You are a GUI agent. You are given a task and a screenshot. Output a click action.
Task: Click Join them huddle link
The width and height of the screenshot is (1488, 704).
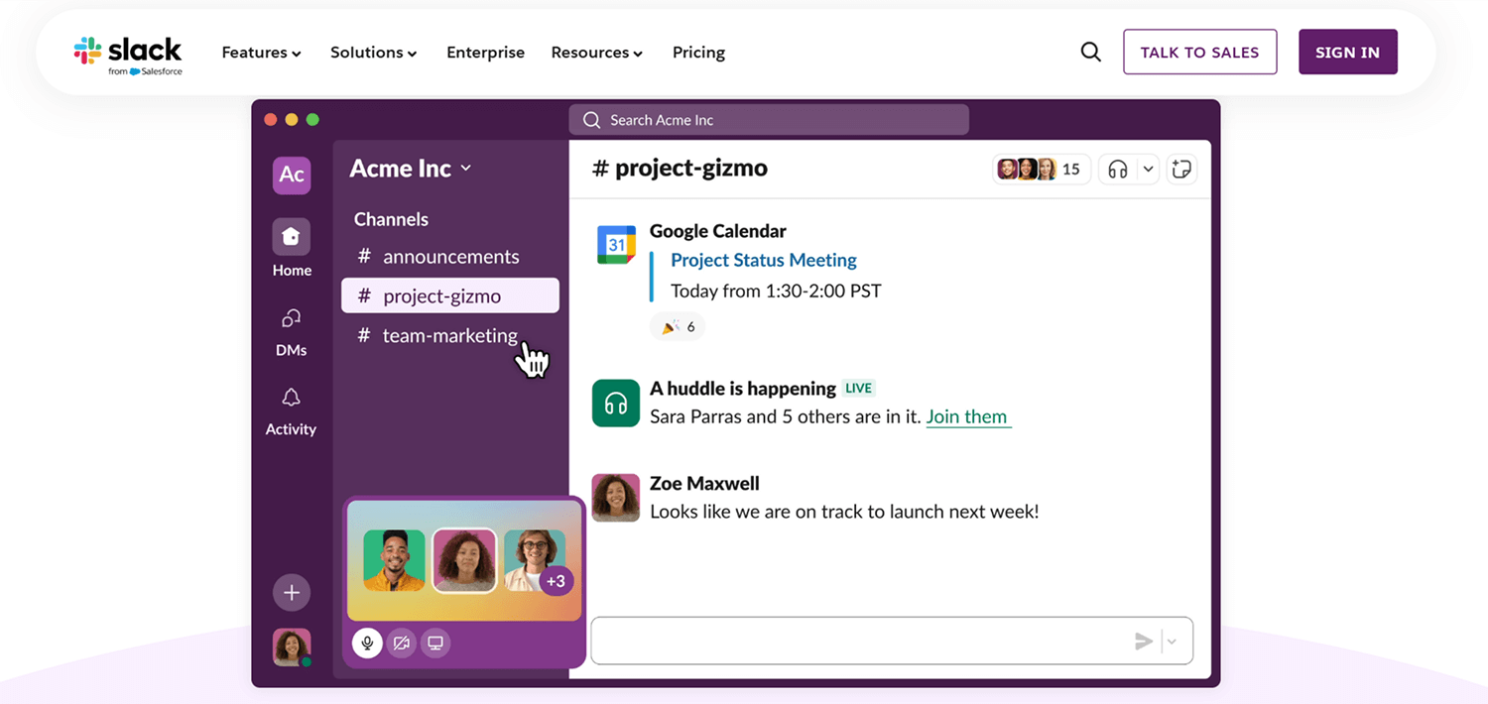click(967, 416)
